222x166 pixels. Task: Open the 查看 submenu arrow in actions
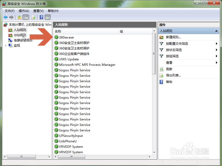point(217,62)
